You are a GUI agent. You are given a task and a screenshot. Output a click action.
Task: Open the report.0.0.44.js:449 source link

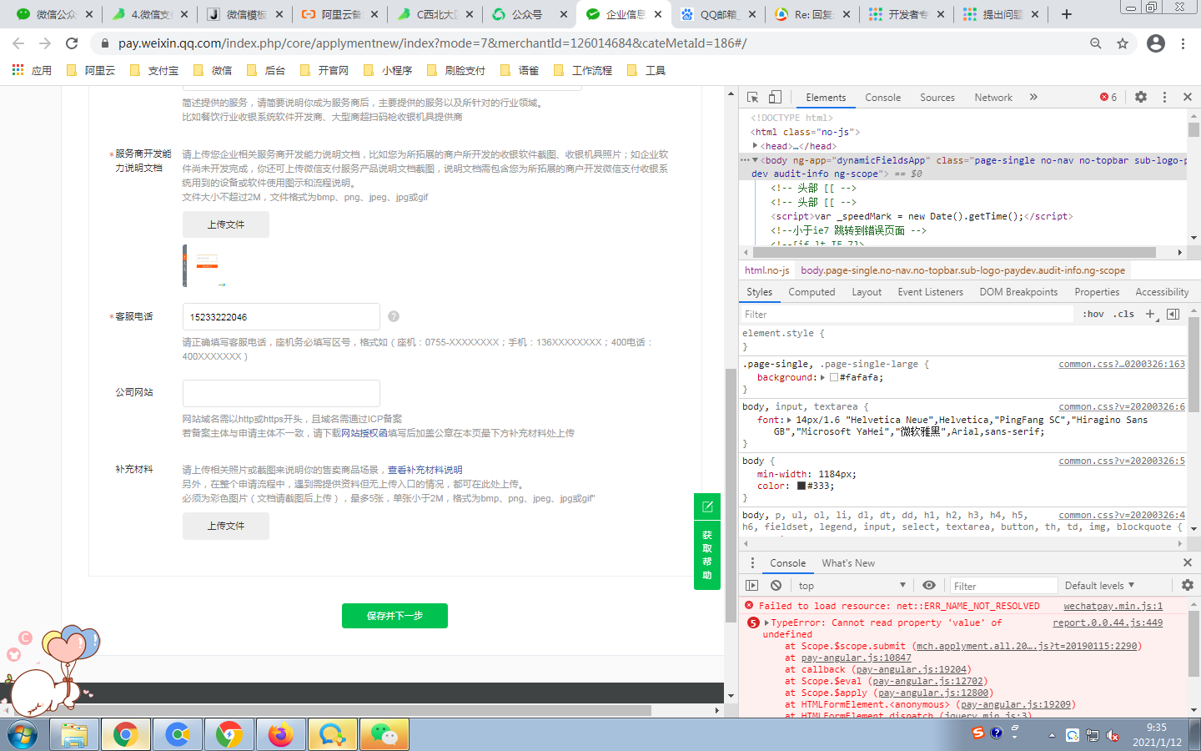coord(1108,622)
